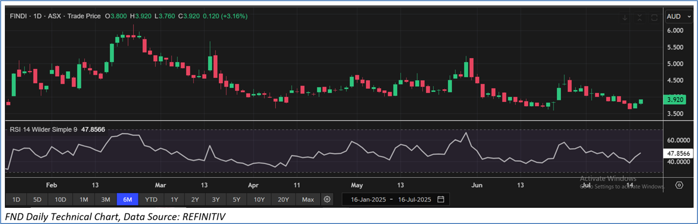Screen dimensions: 698x224
Task: Click the end date 16-Jul-2025 field
Action: click(414, 199)
